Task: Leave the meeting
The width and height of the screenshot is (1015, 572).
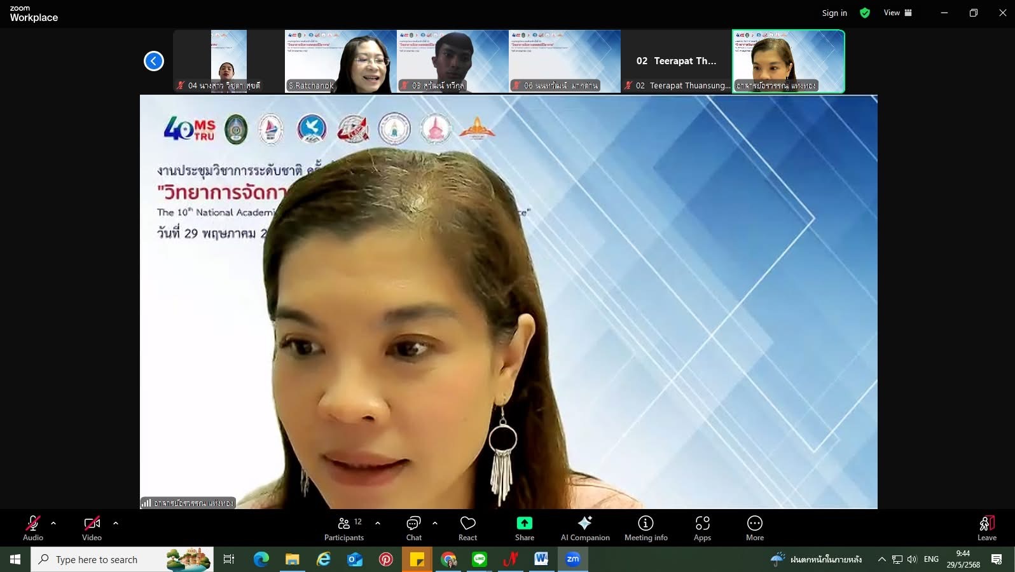Action: tap(986, 528)
